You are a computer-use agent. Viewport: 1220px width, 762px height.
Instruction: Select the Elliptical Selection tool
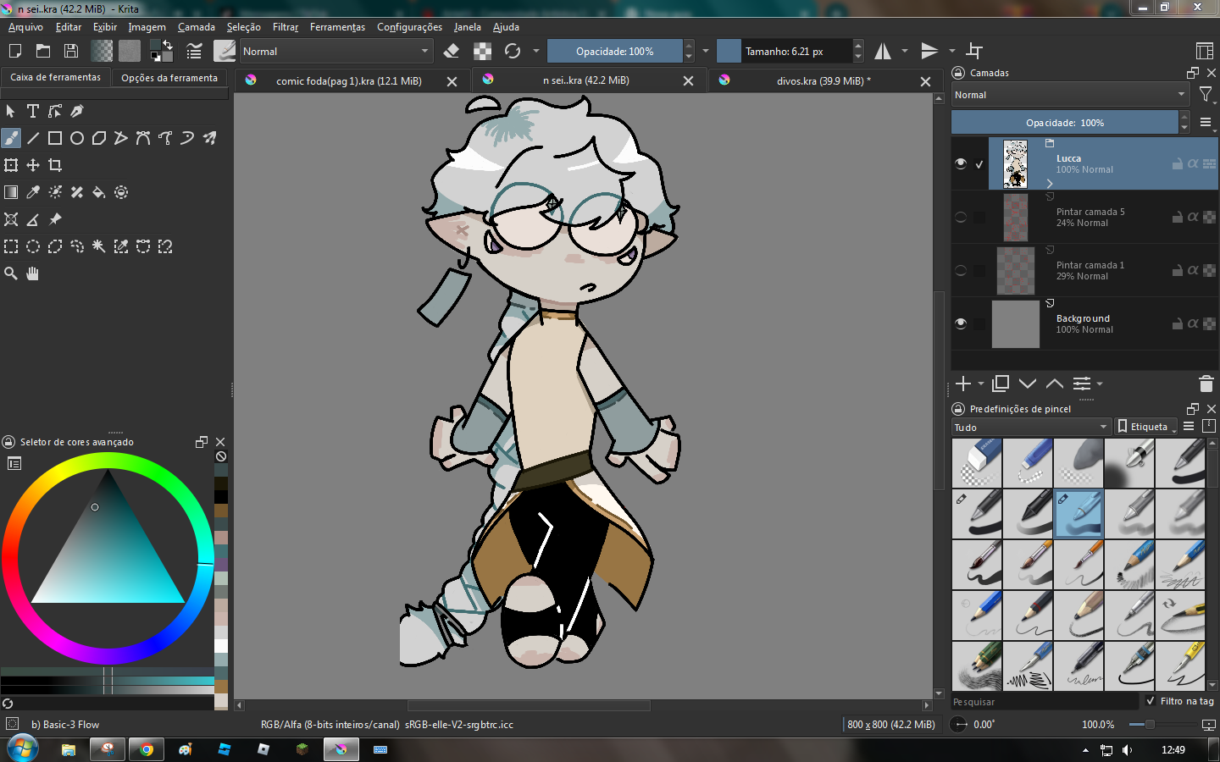[x=33, y=246]
